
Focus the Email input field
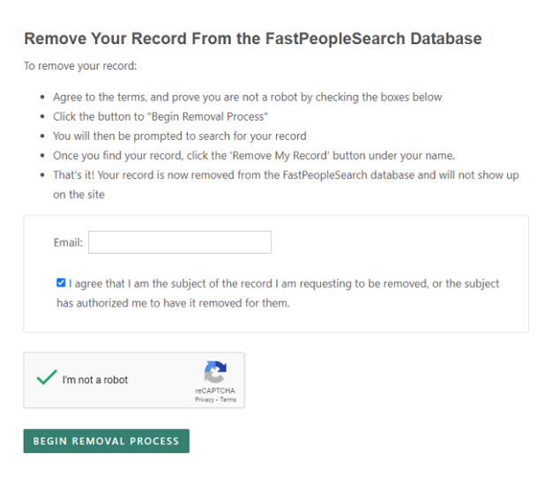180,242
